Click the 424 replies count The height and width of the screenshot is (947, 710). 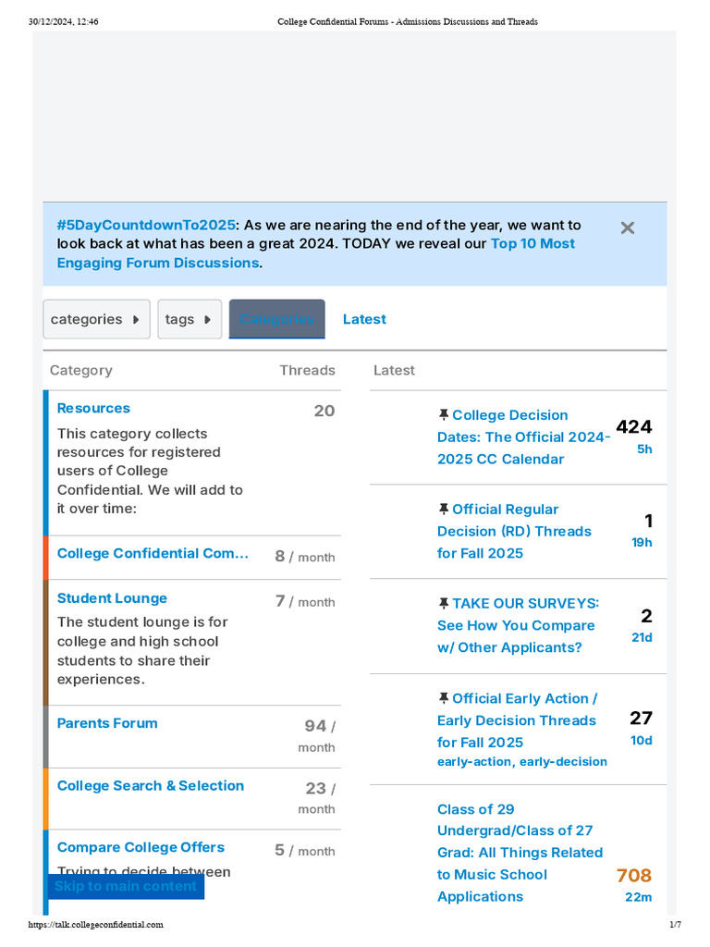(x=634, y=426)
